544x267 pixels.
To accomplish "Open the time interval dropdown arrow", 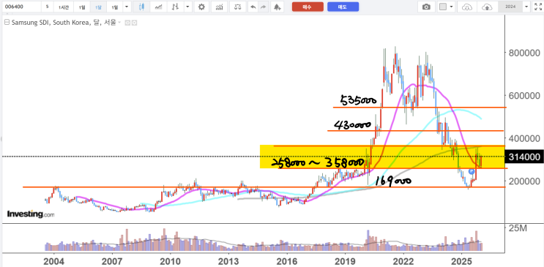I will pos(126,7).
